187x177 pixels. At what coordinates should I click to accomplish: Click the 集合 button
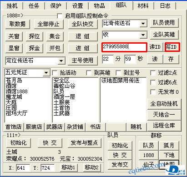pos(55,36)
